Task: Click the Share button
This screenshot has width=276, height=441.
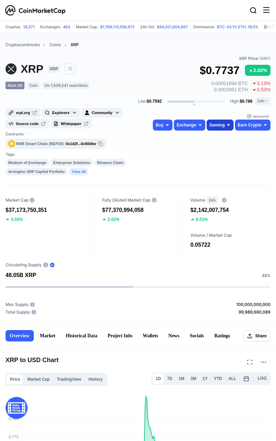Action: point(257,336)
